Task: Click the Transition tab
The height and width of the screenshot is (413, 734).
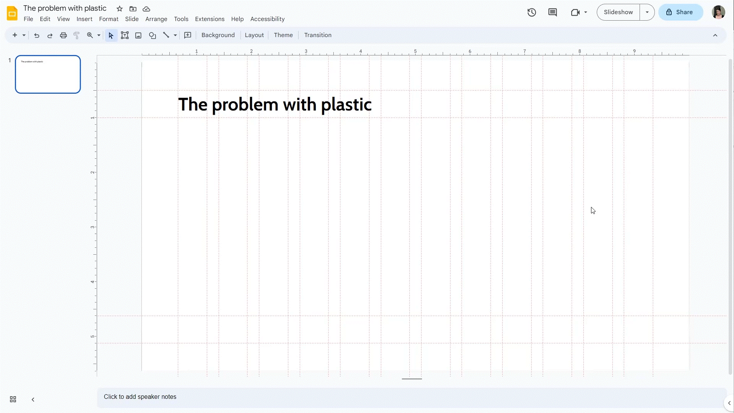Action: pos(318,35)
